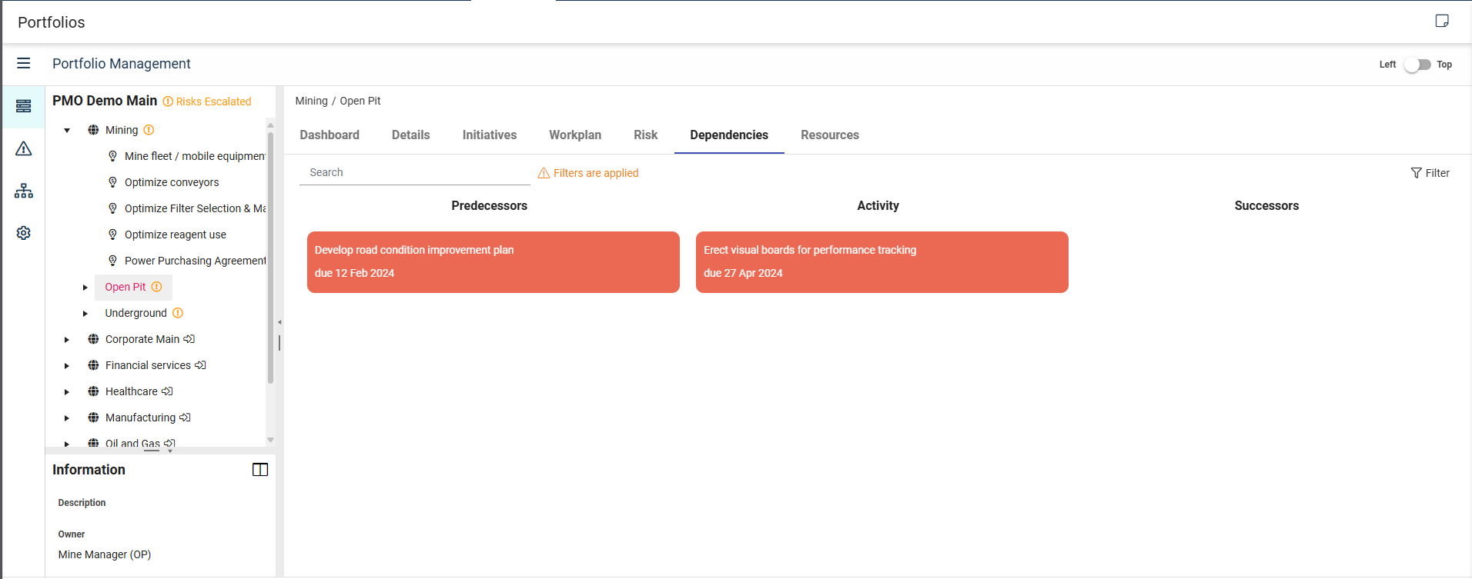1472x579 pixels.
Task: Click the Mining globe icon
Action: coord(93,130)
